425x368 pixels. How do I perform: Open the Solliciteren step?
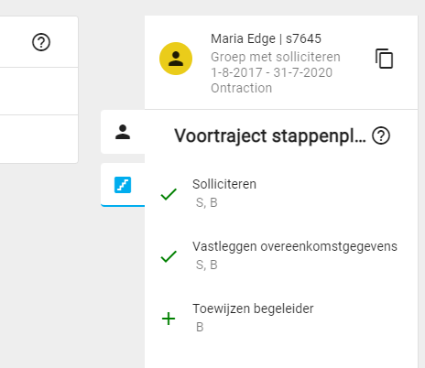281,193
